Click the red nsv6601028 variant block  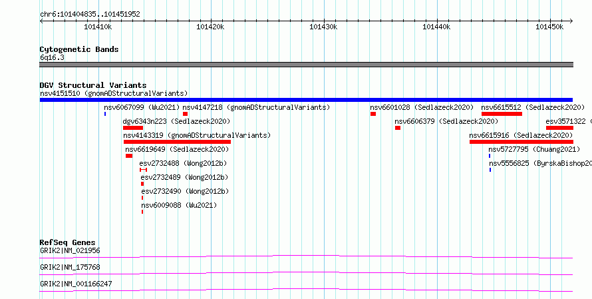[373, 114]
